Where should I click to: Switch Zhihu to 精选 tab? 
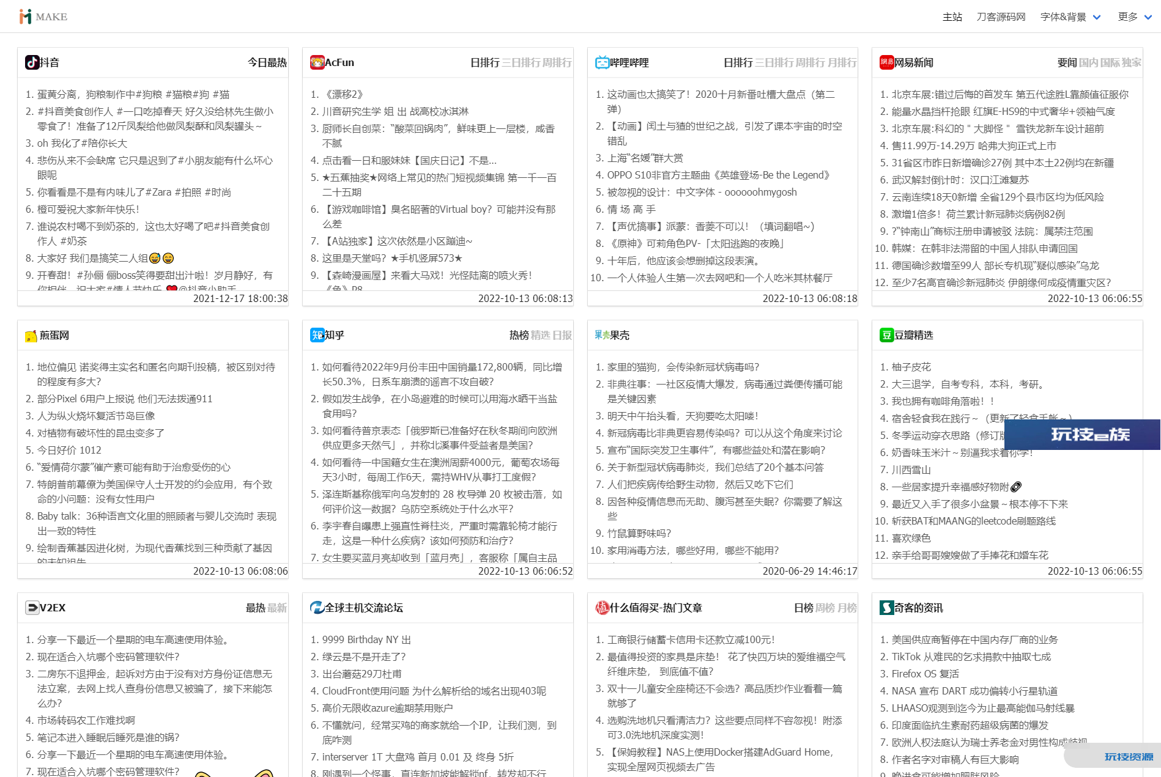click(541, 335)
